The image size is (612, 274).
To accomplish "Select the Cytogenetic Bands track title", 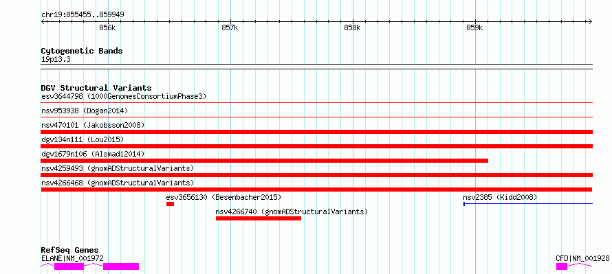I will point(82,51).
